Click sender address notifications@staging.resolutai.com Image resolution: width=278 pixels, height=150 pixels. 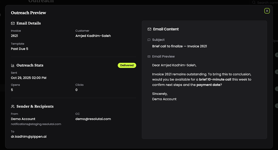click(x=36, y=124)
